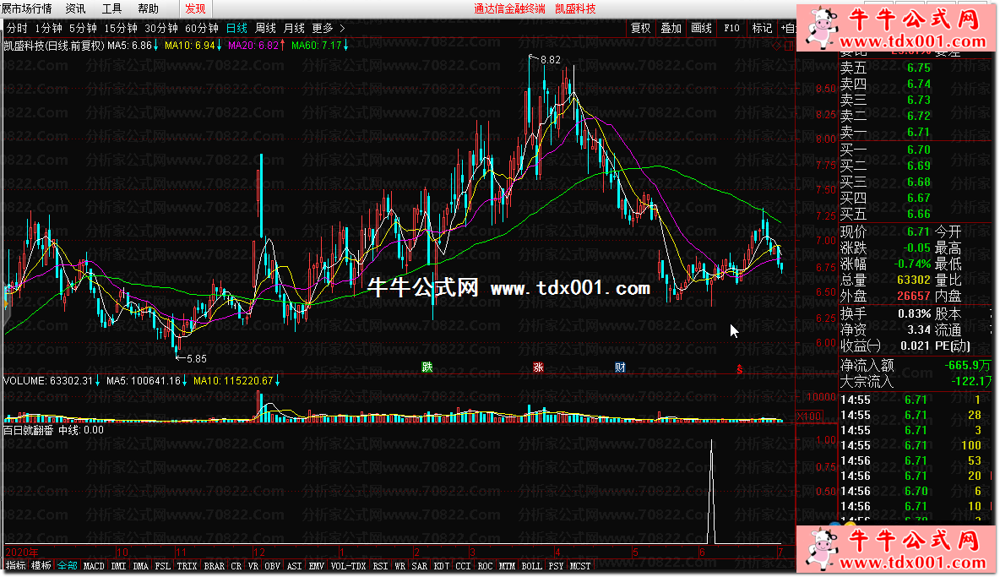
Task: Expand the 更多 period options
Action: [x=327, y=28]
